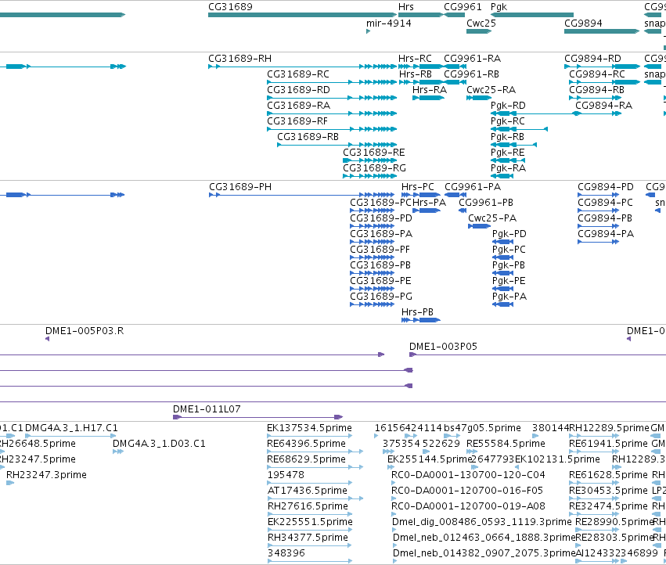Click the CG9894 gene label
This screenshot has height=565, width=666.
[583, 23]
